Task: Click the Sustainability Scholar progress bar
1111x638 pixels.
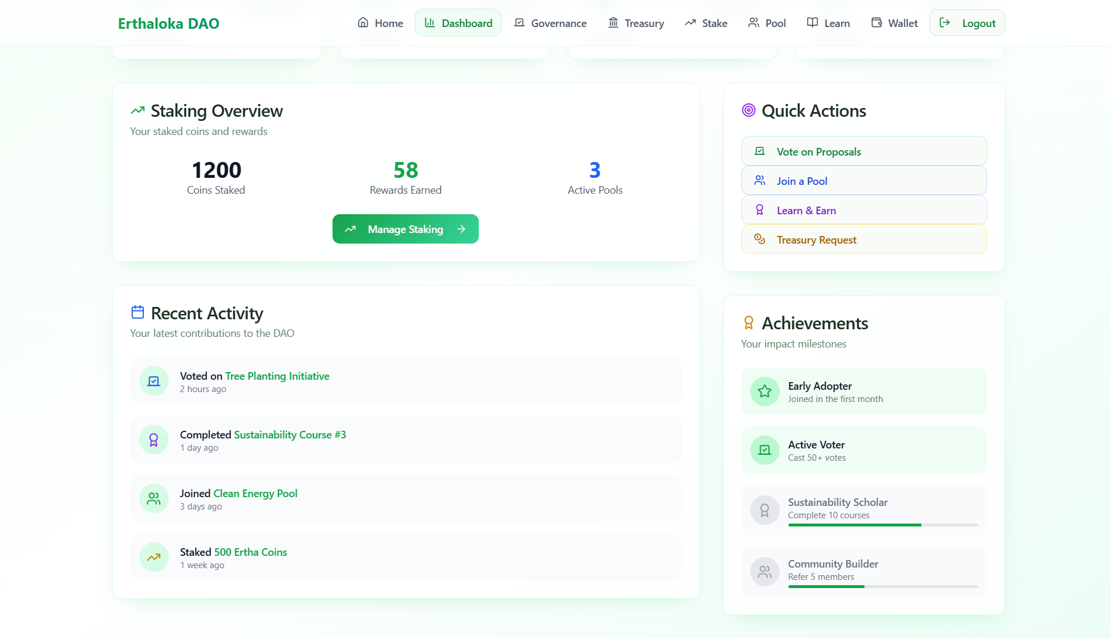Action: [x=883, y=525]
